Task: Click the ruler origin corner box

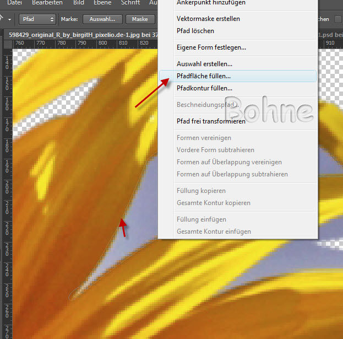Action: (7, 43)
